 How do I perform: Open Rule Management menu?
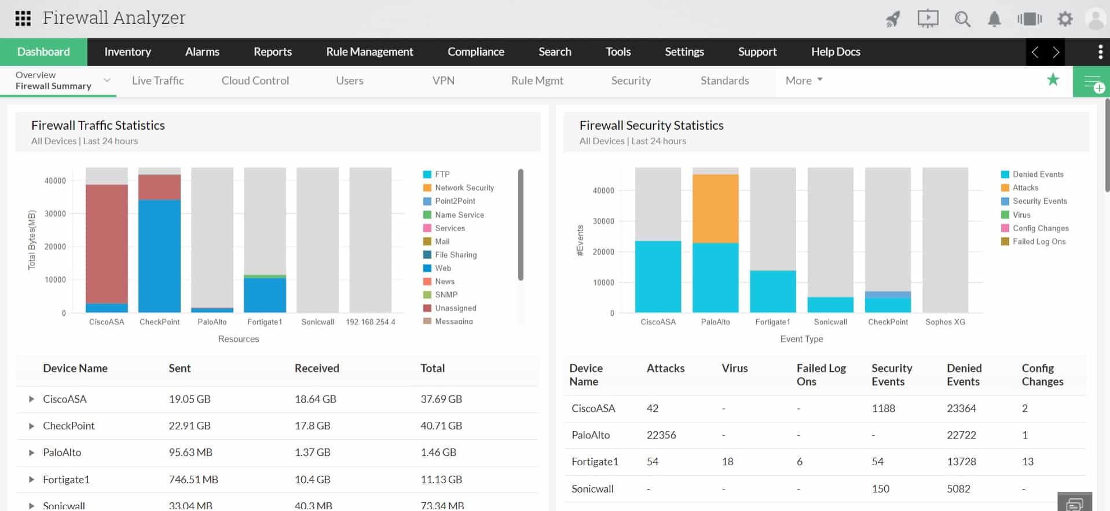click(369, 52)
